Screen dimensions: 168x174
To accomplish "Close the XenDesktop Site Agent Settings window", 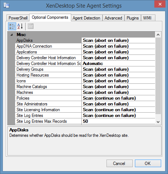I will pos(160,4).
